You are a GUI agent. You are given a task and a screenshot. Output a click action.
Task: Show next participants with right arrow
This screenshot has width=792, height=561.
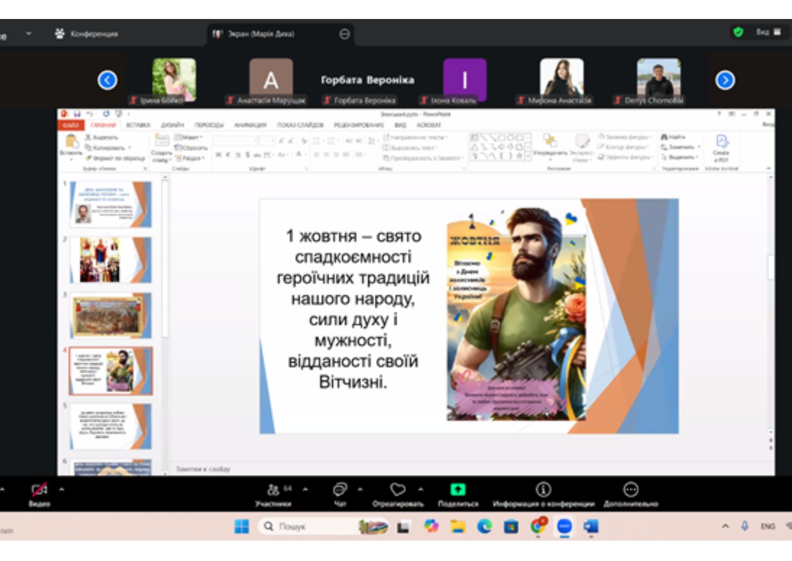[725, 81]
